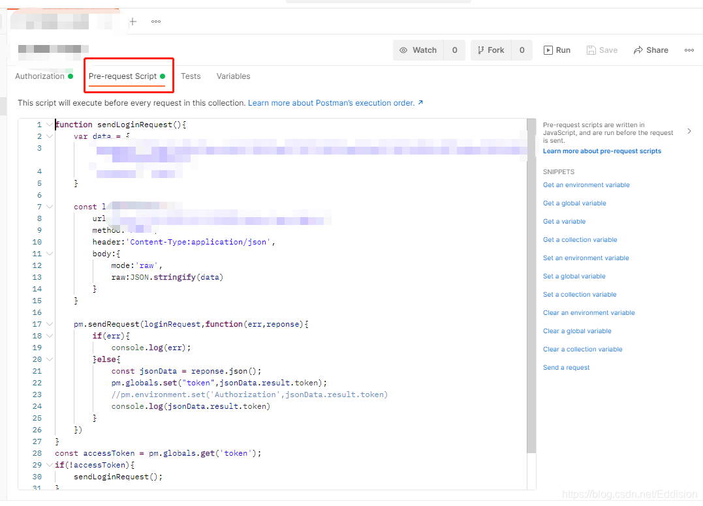The image size is (703, 506).
Task: Insert 'Clear a global variable' snippet
Action: point(577,331)
